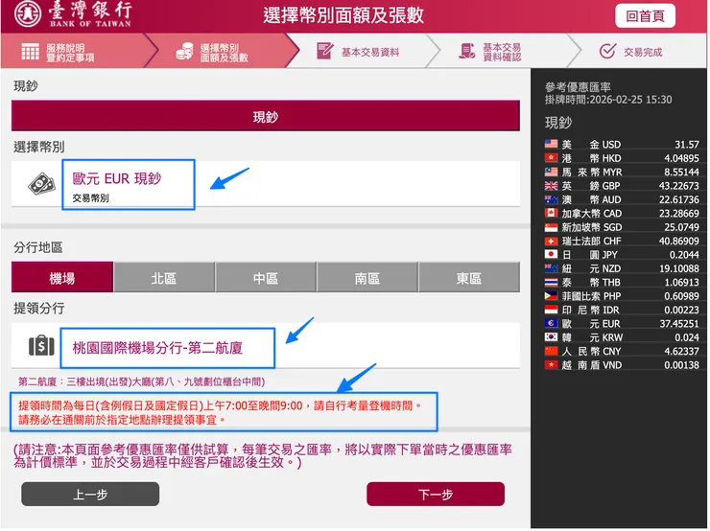Screen dimensions: 710x531
Task: Click the Hong Kong flag by HKD
Action: coord(551,158)
